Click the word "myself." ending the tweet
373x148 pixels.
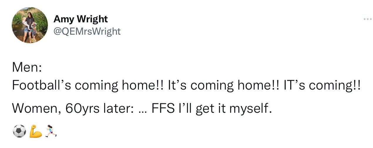249,110
